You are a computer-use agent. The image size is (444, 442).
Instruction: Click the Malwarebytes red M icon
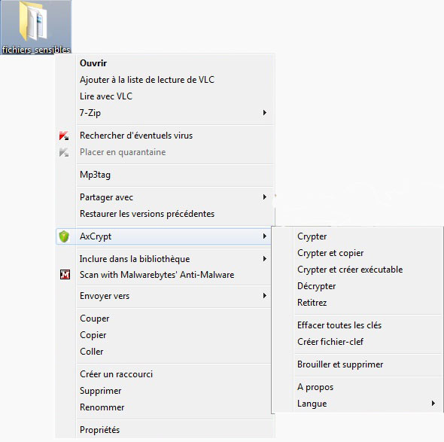coord(65,275)
